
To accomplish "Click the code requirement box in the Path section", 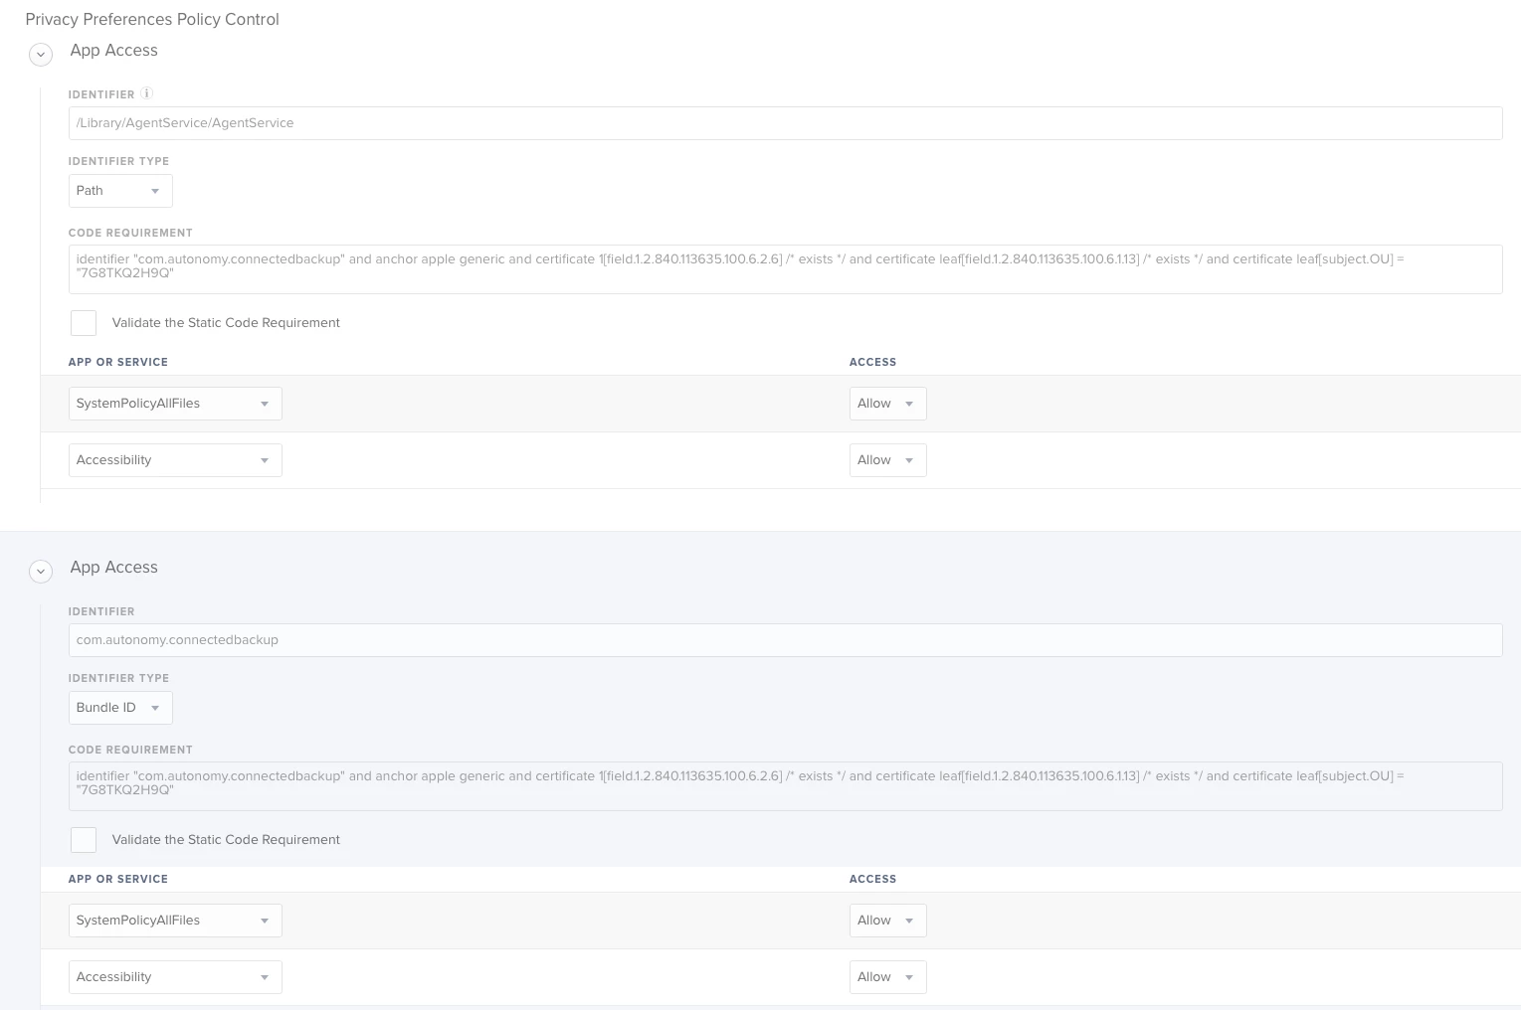I will (785, 269).
